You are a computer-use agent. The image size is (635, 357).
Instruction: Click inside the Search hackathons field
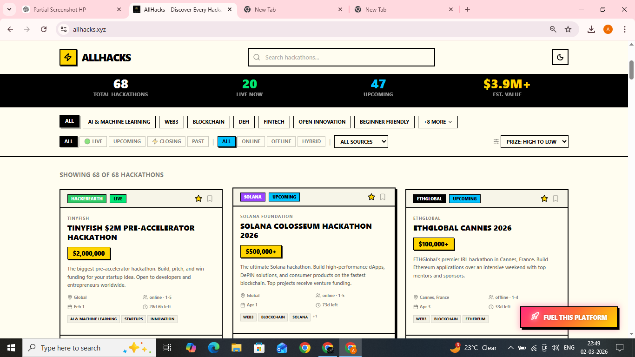click(x=342, y=57)
